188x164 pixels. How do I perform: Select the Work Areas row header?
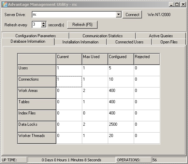(x=37, y=93)
